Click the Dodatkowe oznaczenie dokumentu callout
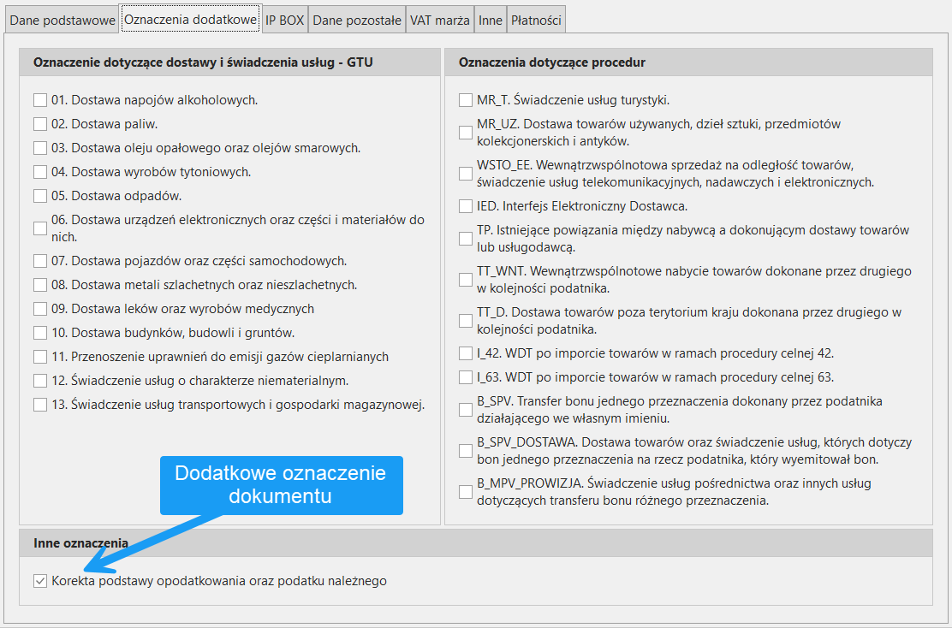Viewport: 952px width, 628px height. coord(281,485)
